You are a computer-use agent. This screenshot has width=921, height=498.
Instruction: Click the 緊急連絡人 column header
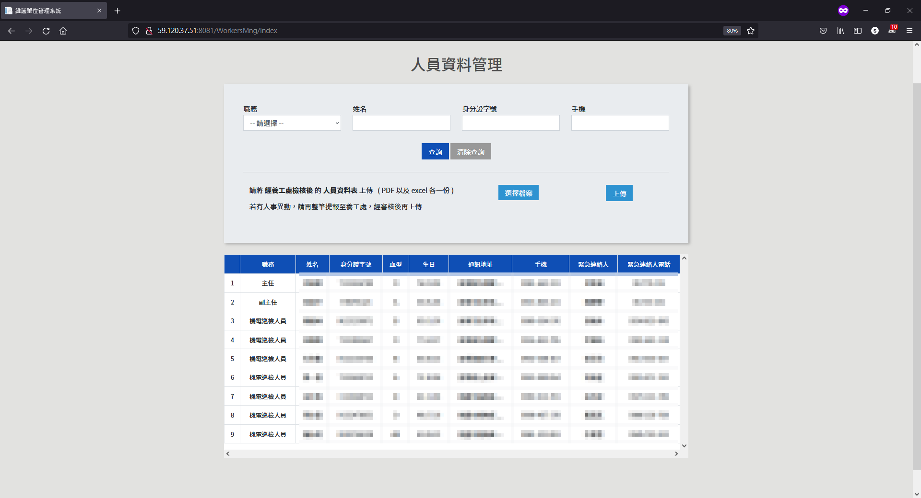[593, 264]
